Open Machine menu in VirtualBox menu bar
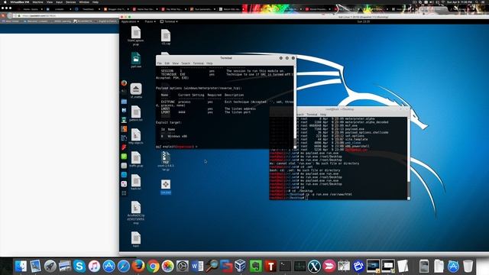This screenshot has height=275, width=489. point(37,2)
